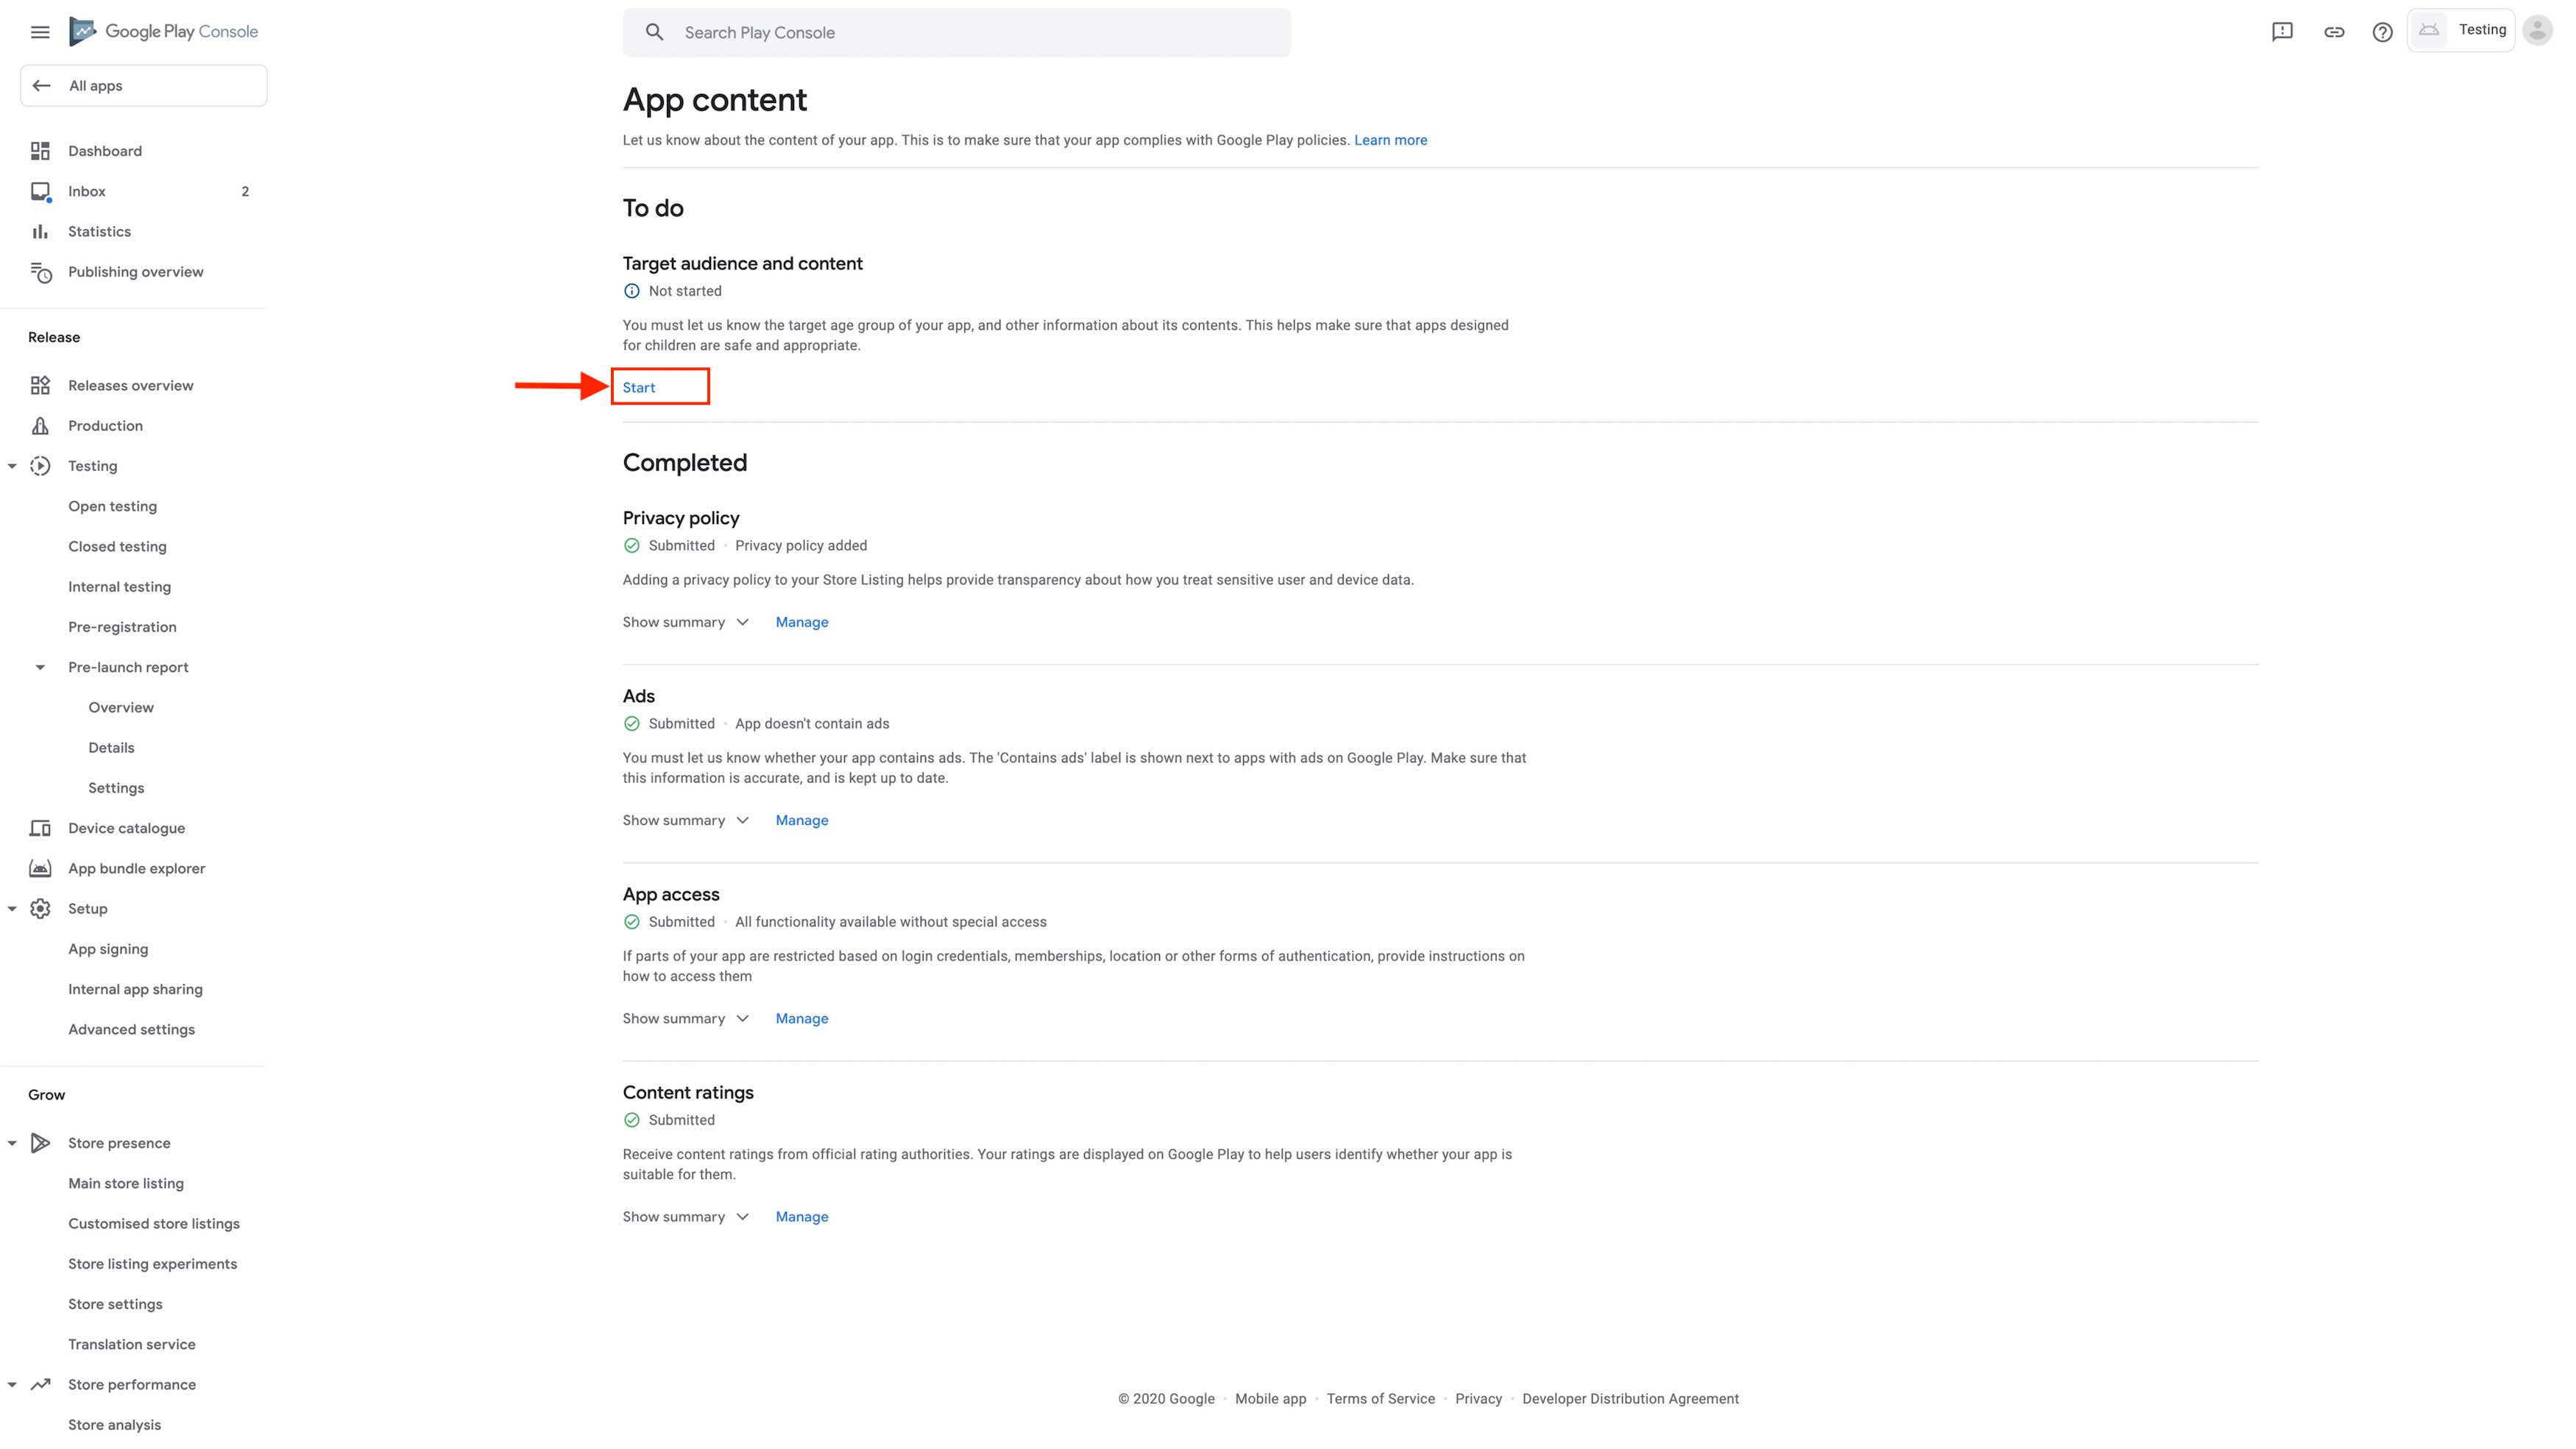2576x1449 pixels.
Task: Click the App bundle explorer icon
Action: (40, 868)
